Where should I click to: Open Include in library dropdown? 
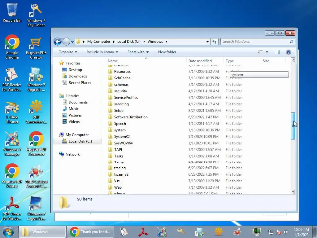102,52
